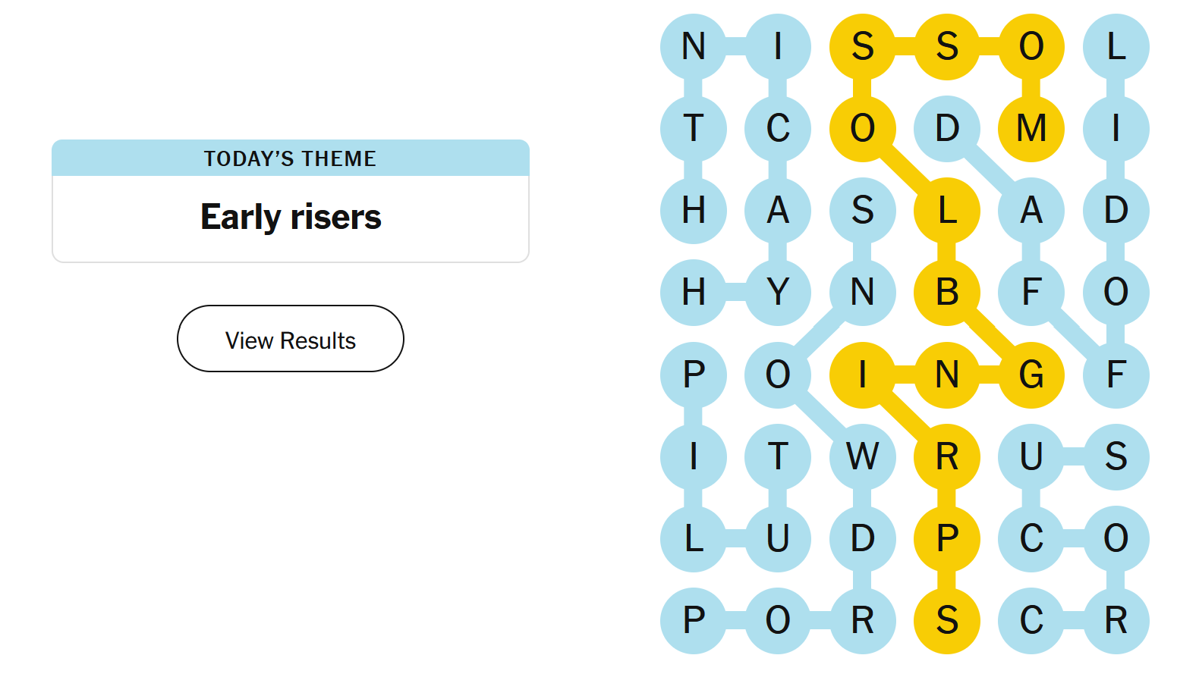Click the yellow letter G tile
The height and width of the screenshot is (674, 1199).
[1031, 375]
